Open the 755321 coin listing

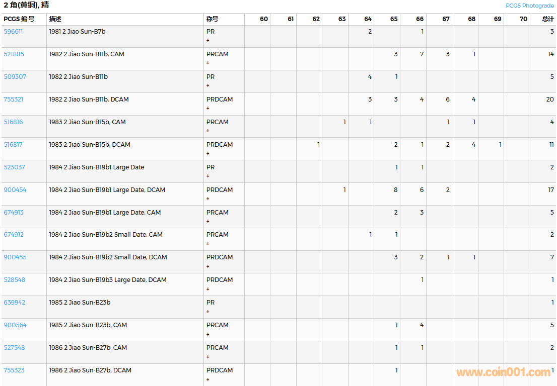[x=13, y=100]
